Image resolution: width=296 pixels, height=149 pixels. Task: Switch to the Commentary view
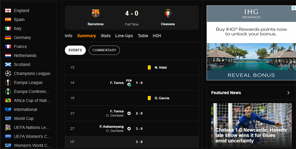click(x=104, y=50)
